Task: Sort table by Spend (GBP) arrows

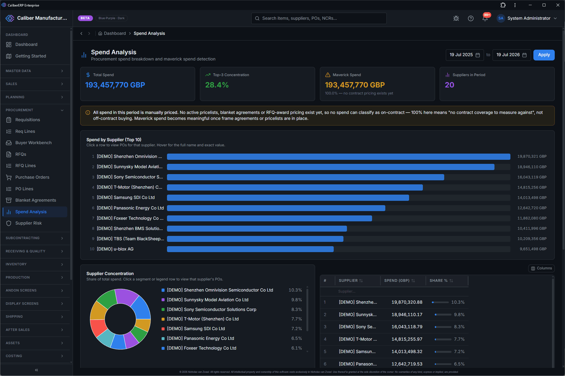Action: pos(413,281)
